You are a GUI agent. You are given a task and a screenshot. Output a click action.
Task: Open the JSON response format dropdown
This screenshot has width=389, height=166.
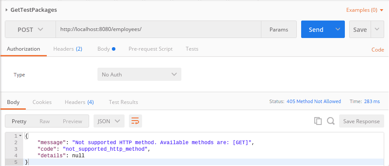pos(109,121)
